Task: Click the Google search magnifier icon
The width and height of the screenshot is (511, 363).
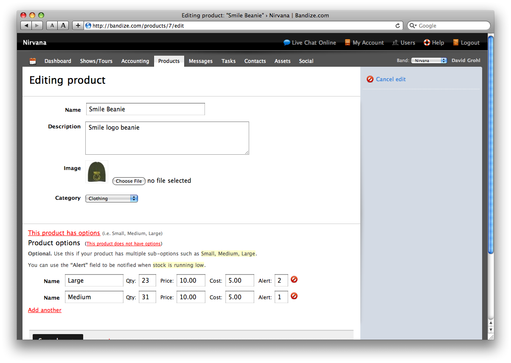Action: 413,26
